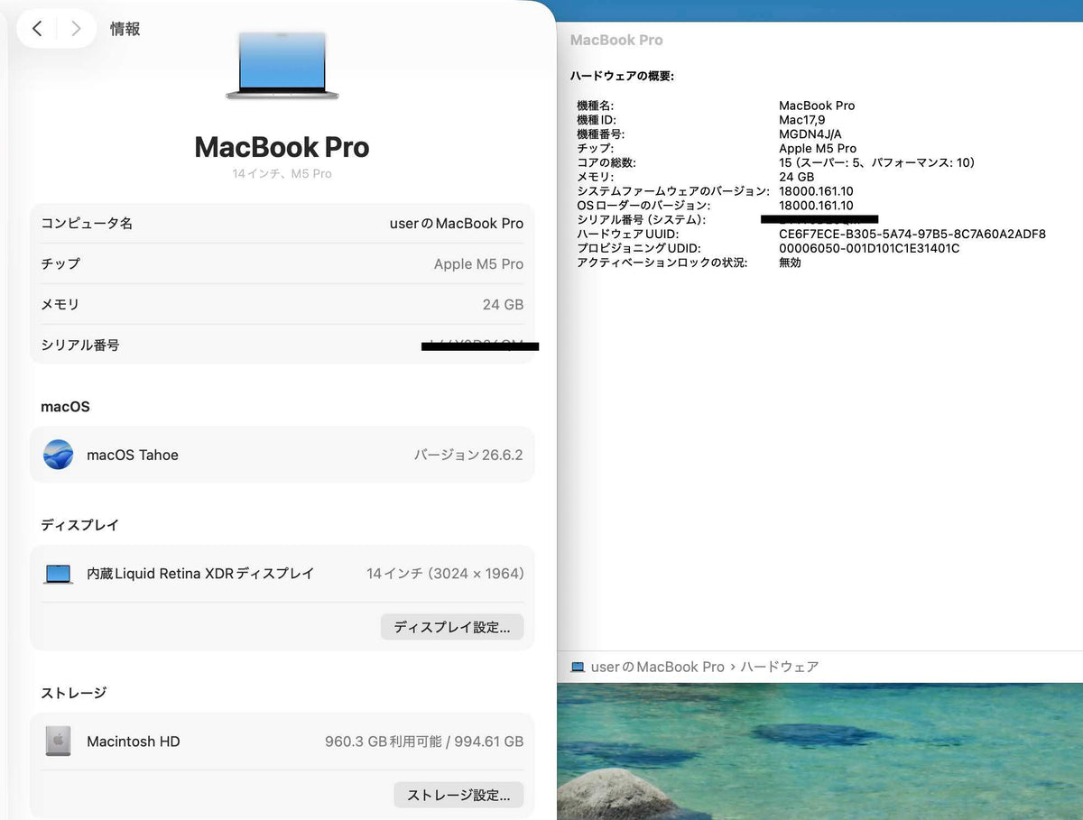Click 14インチ (3024 × 1964) resolution text
The width and height of the screenshot is (1083, 820).
(445, 574)
